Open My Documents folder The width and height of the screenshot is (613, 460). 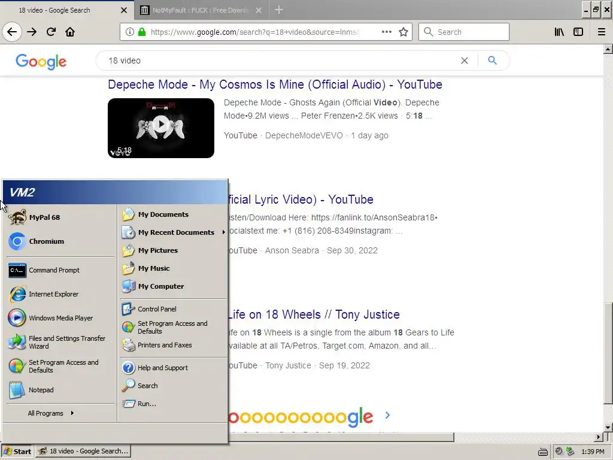tap(173, 214)
